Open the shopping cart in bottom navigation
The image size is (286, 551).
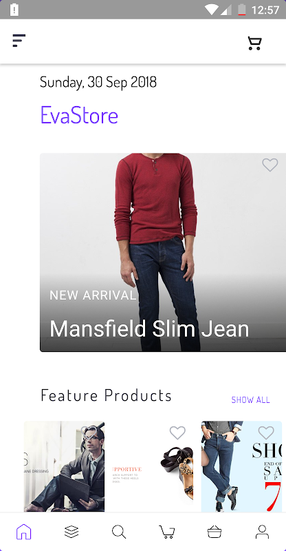(x=166, y=532)
